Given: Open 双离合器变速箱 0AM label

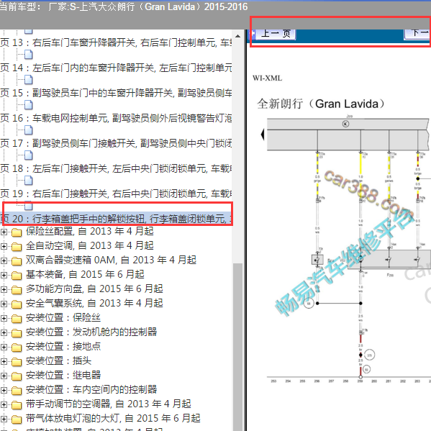Looking at the screenshot, I should [x=111, y=260].
